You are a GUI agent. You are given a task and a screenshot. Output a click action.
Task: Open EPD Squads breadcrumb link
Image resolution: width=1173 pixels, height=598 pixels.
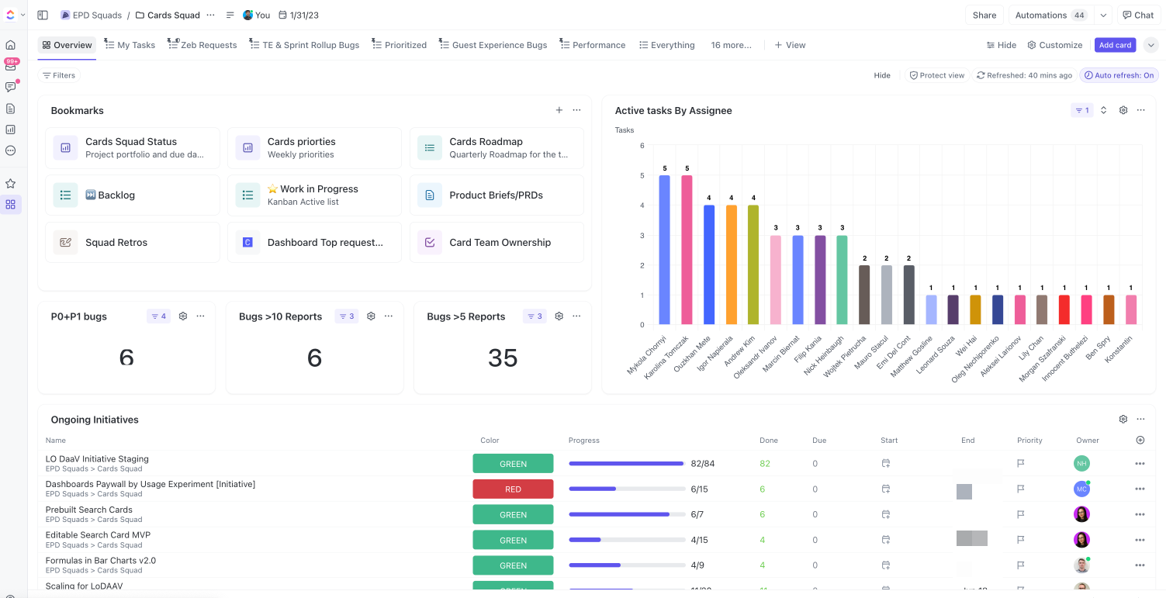91,15
